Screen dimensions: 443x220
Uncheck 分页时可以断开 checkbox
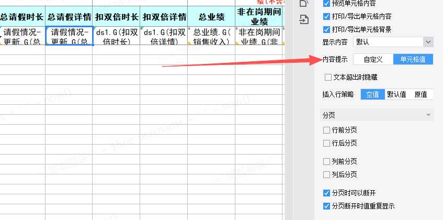[x=327, y=192]
